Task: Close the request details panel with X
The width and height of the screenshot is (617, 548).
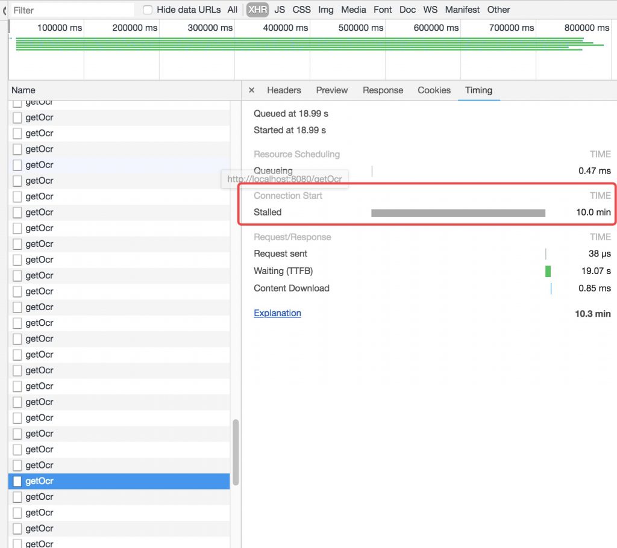Action: tap(252, 90)
